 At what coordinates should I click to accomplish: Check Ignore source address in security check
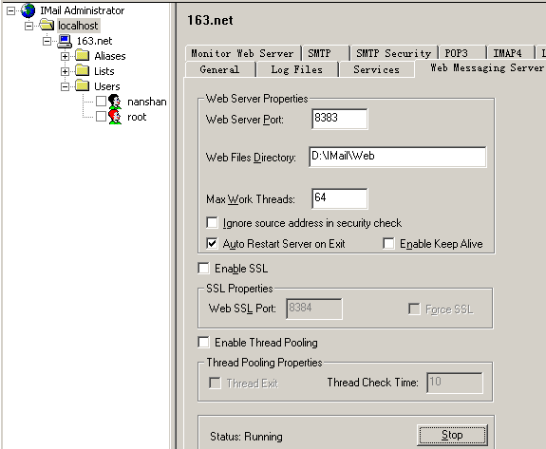coord(212,222)
